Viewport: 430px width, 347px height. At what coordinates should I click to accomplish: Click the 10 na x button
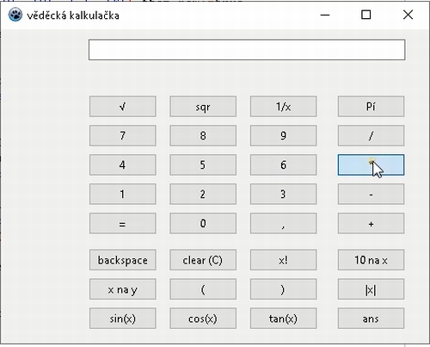pos(371,260)
